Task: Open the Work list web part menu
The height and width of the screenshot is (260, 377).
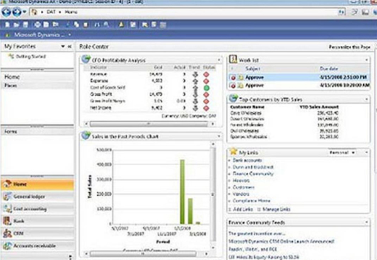Action: pyautogui.click(x=367, y=60)
